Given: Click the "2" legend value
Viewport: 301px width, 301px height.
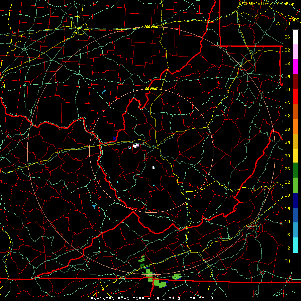Looking at the screenshot, I should click(288, 248).
